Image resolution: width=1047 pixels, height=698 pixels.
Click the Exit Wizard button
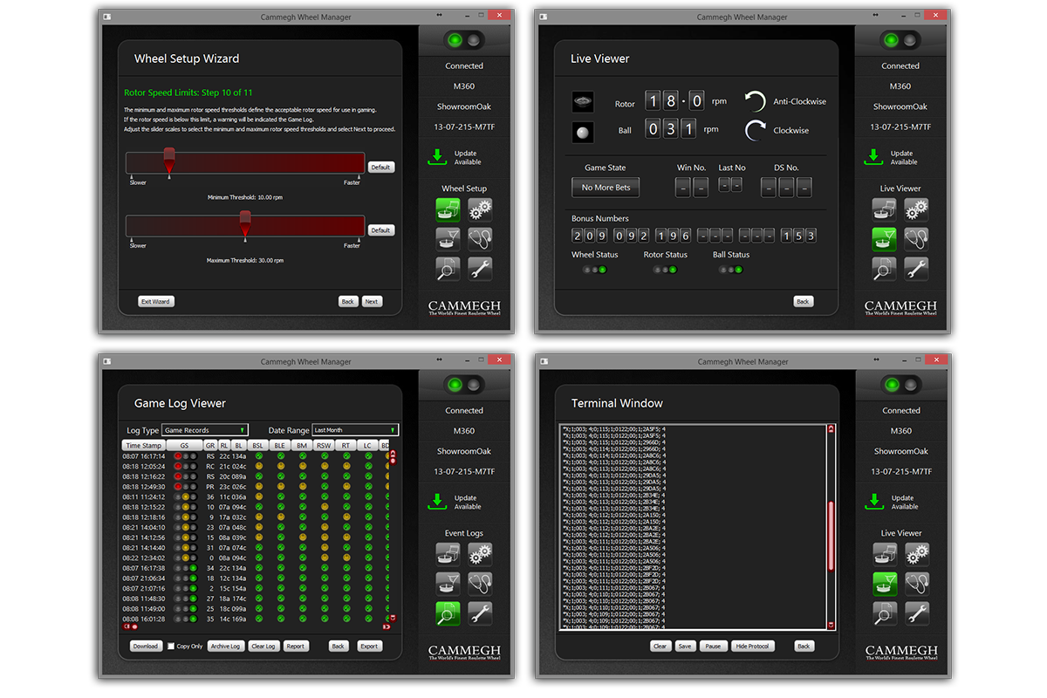coord(156,302)
